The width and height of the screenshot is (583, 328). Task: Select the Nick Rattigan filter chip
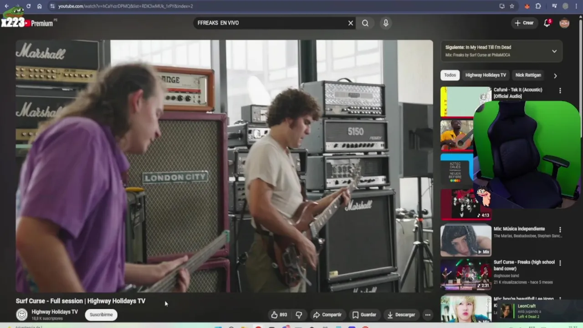[x=528, y=75]
